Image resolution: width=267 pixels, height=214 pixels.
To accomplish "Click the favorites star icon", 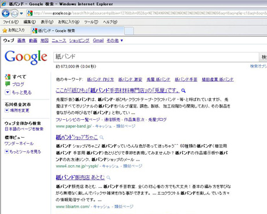I will 5,30.
